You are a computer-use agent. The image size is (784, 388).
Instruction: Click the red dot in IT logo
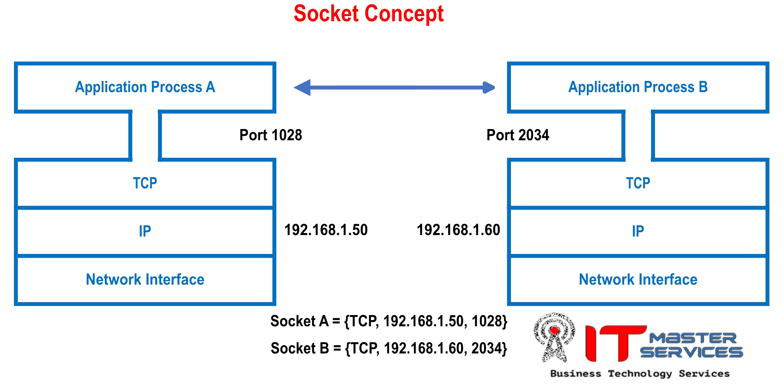[557, 331]
